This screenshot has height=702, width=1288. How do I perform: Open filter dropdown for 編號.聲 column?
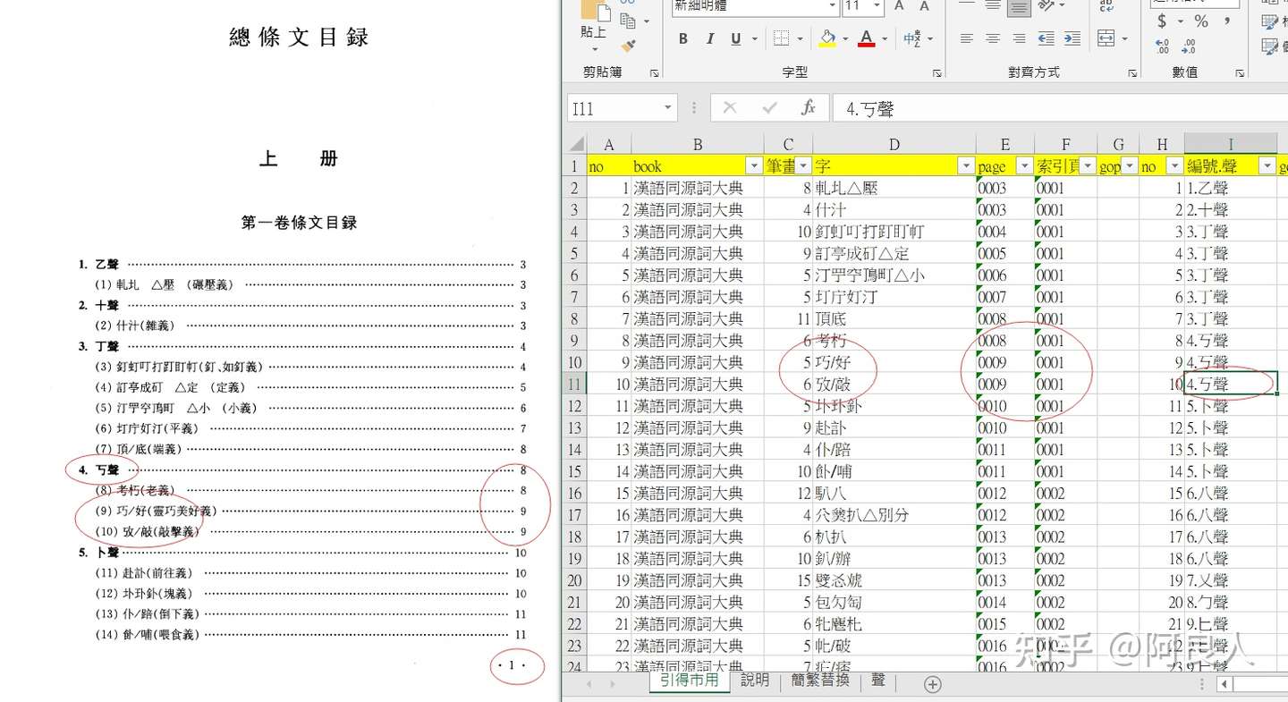pyautogui.click(x=1267, y=166)
